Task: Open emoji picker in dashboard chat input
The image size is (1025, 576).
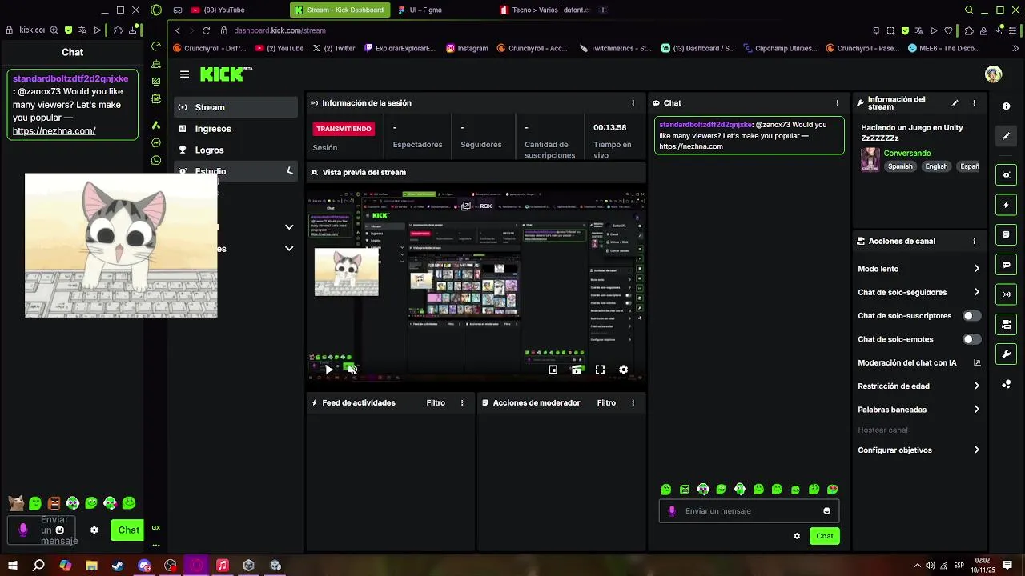Action: click(x=826, y=511)
